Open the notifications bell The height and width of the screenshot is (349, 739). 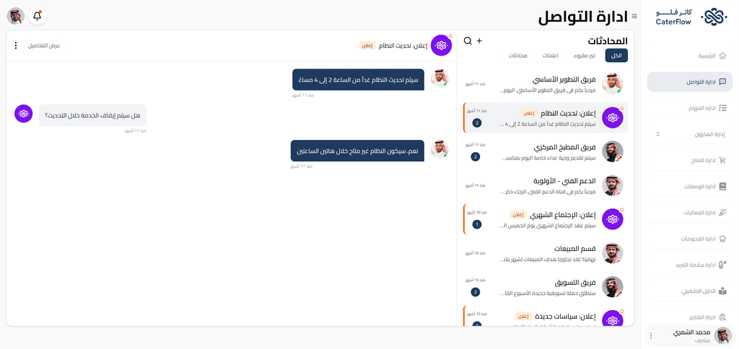point(38,16)
